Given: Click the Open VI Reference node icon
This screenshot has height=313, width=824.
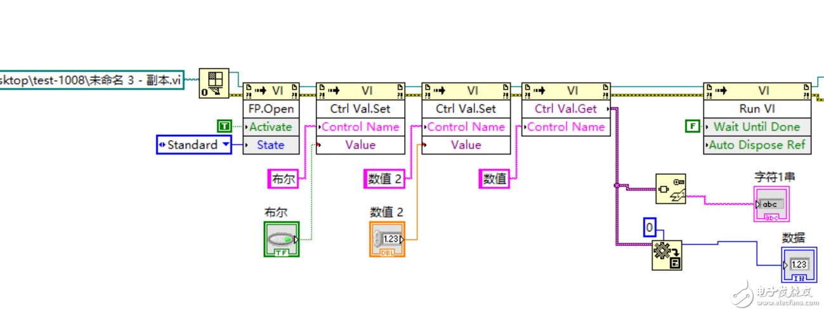Looking at the screenshot, I should [x=214, y=83].
